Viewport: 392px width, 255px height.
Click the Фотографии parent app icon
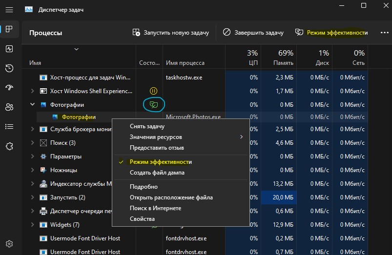click(43, 105)
